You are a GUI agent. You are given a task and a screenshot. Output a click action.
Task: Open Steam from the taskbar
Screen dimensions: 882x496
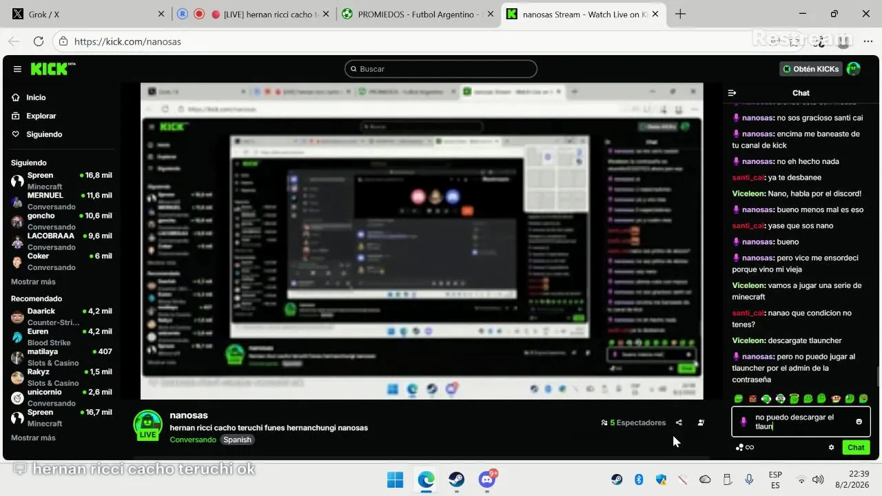[x=457, y=479]
